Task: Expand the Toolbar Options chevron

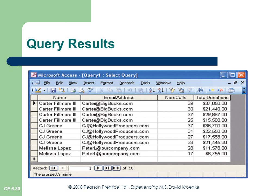Action: coord(244,90)
